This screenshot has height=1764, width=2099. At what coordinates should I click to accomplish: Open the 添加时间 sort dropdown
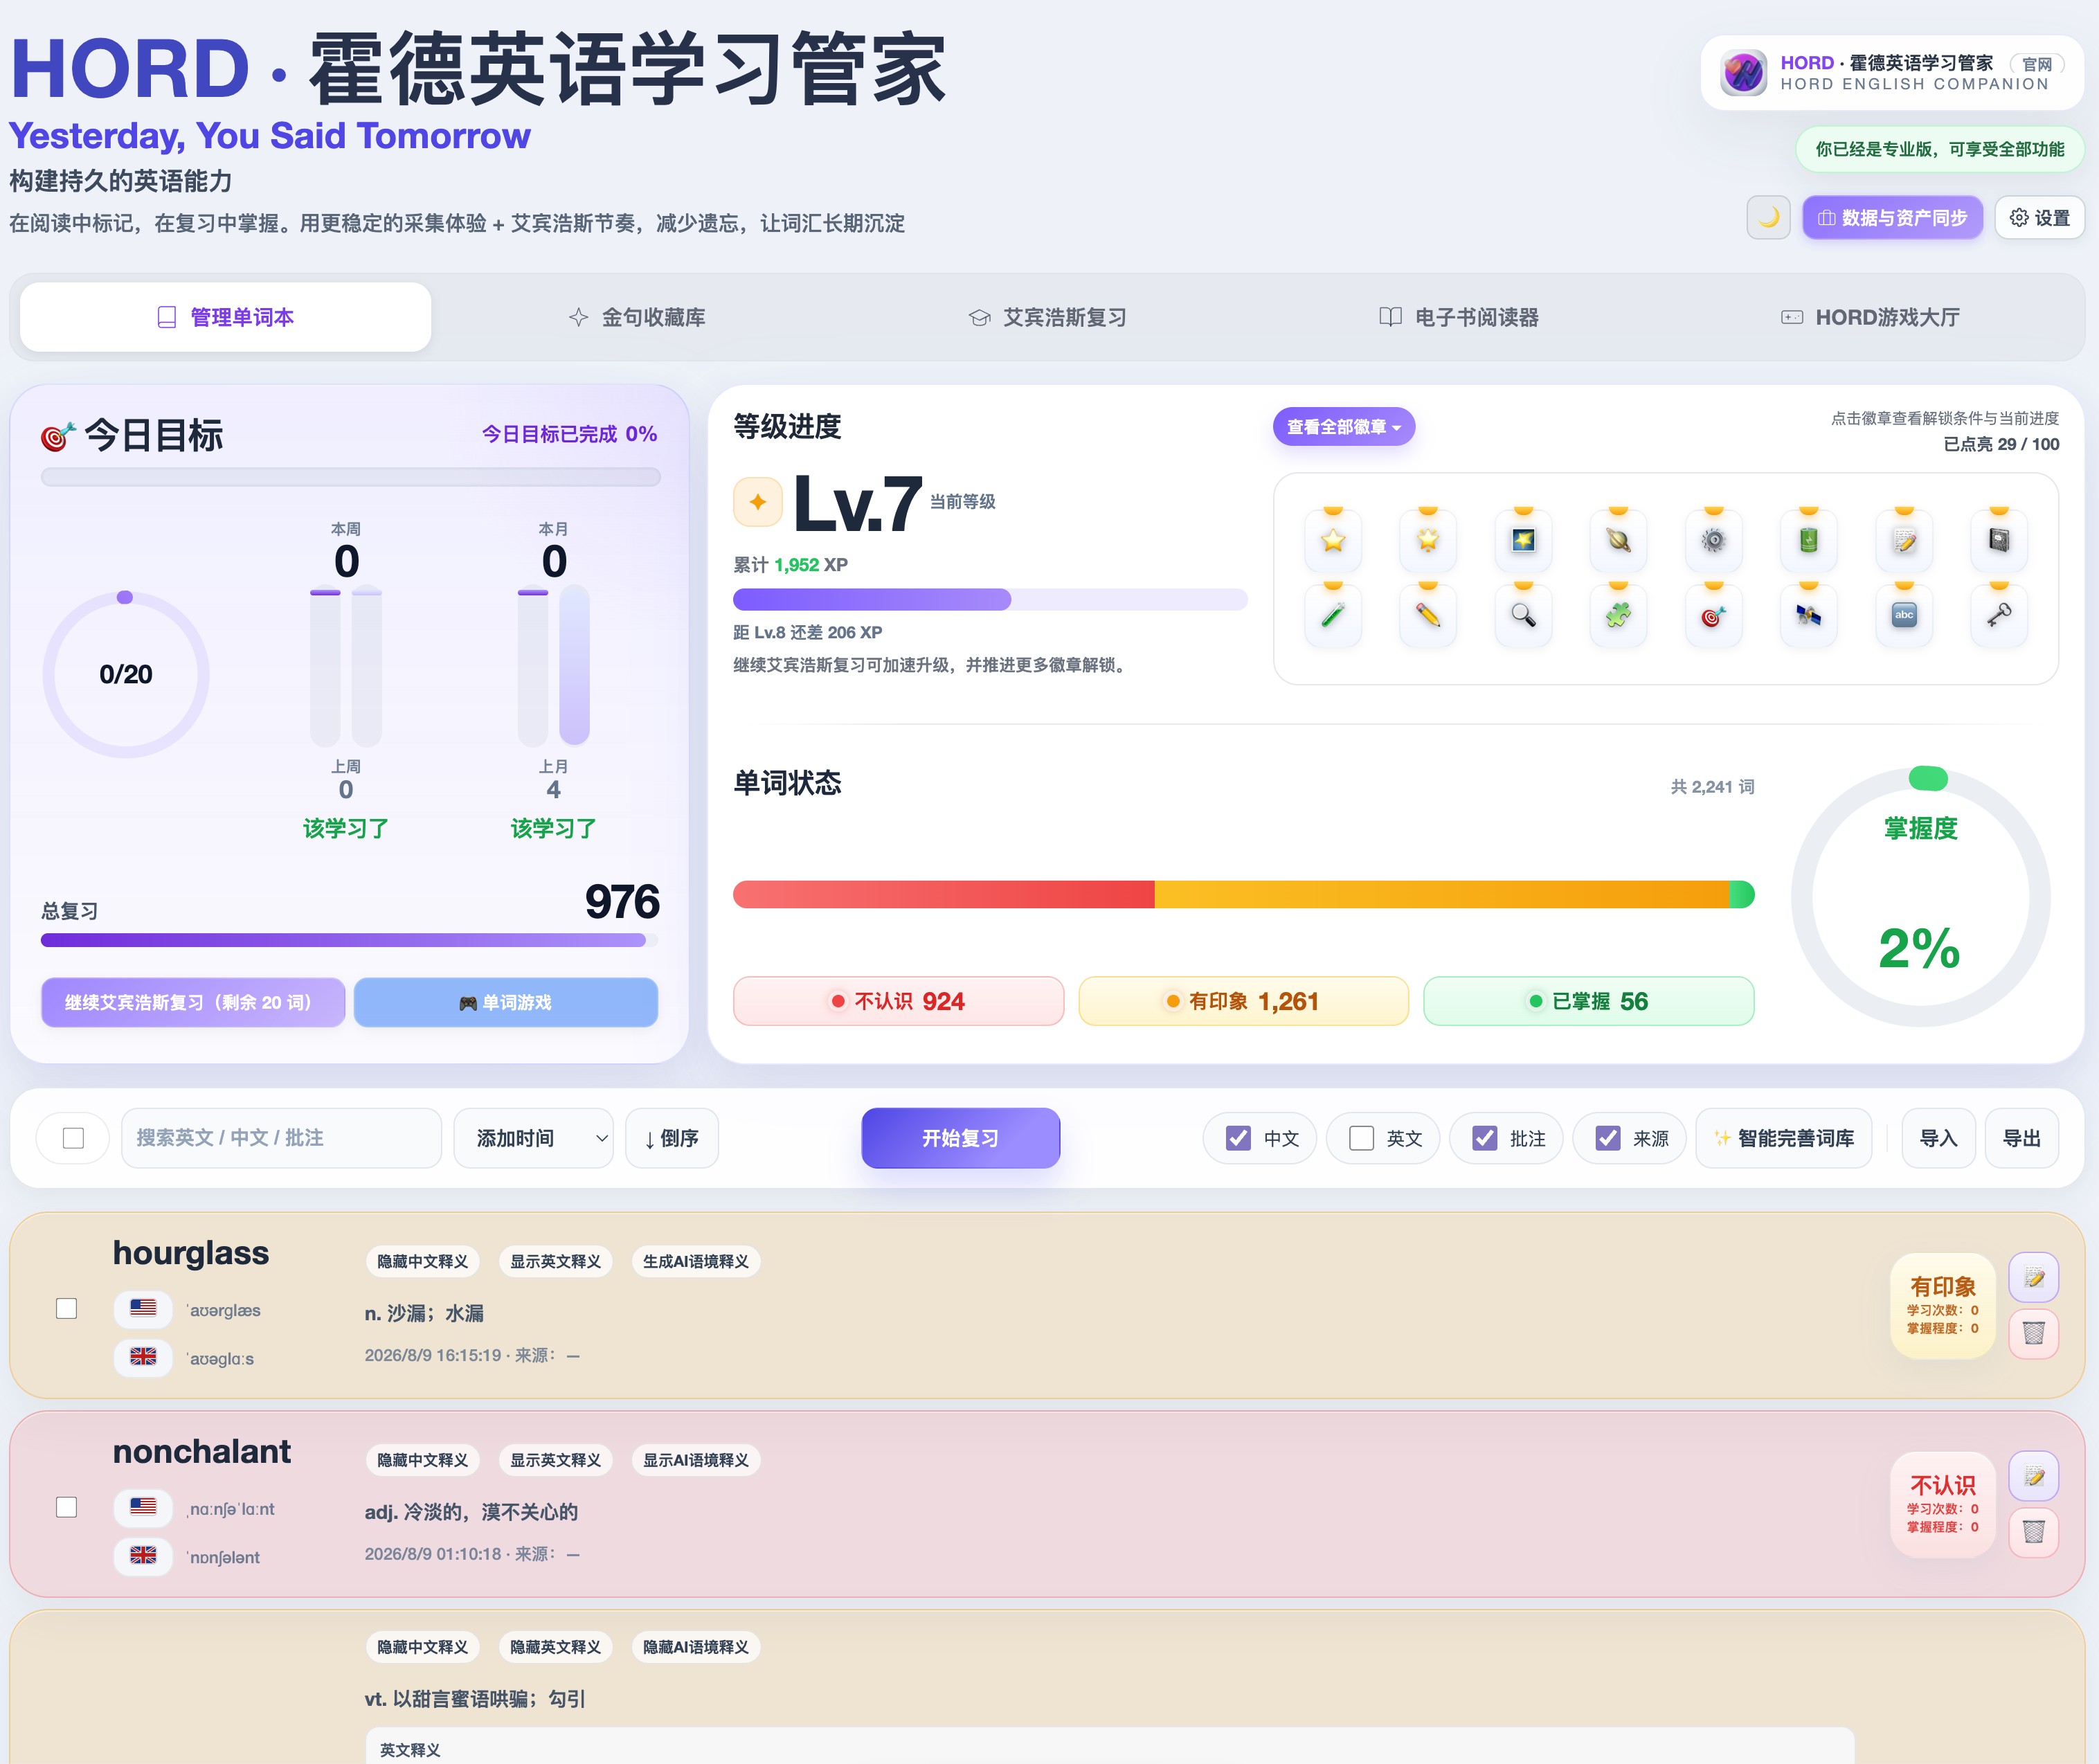click(x=534, y=1138)
